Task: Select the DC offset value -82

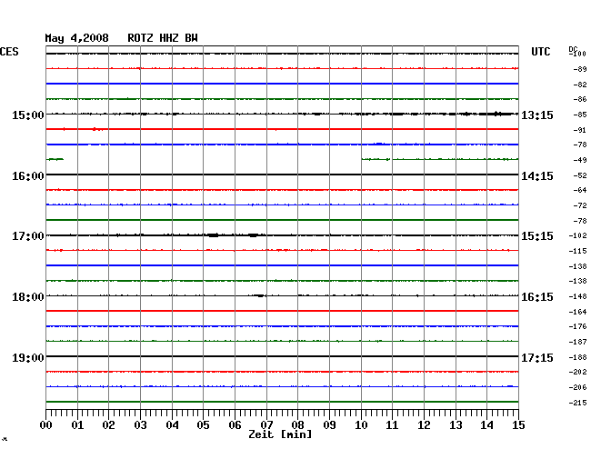Action: [580, 85]
